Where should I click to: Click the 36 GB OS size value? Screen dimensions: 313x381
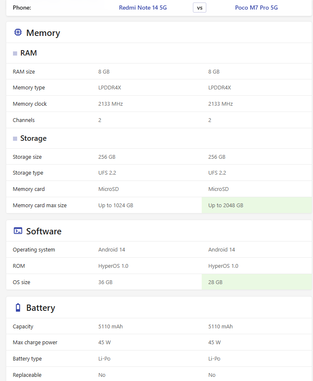[105, 282]
